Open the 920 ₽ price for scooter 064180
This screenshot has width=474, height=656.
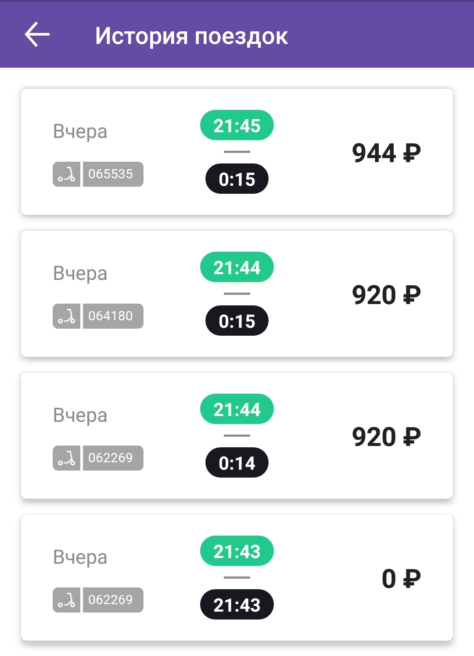coord(386,295)
